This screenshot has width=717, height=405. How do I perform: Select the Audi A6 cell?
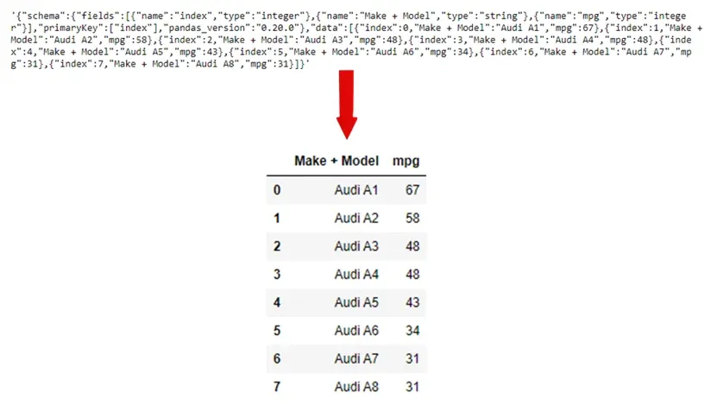pos(356,331)
